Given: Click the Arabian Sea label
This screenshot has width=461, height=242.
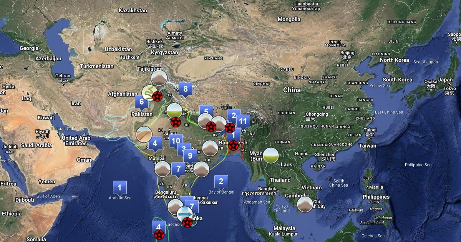Looking at the screenshot, I should [x=119, y=198].
